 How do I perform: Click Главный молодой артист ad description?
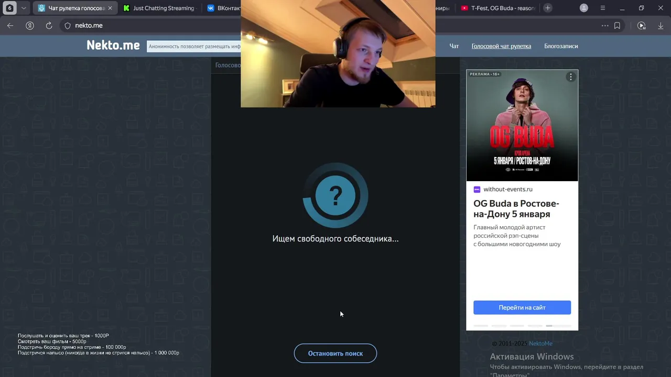[x=517, y=236]
